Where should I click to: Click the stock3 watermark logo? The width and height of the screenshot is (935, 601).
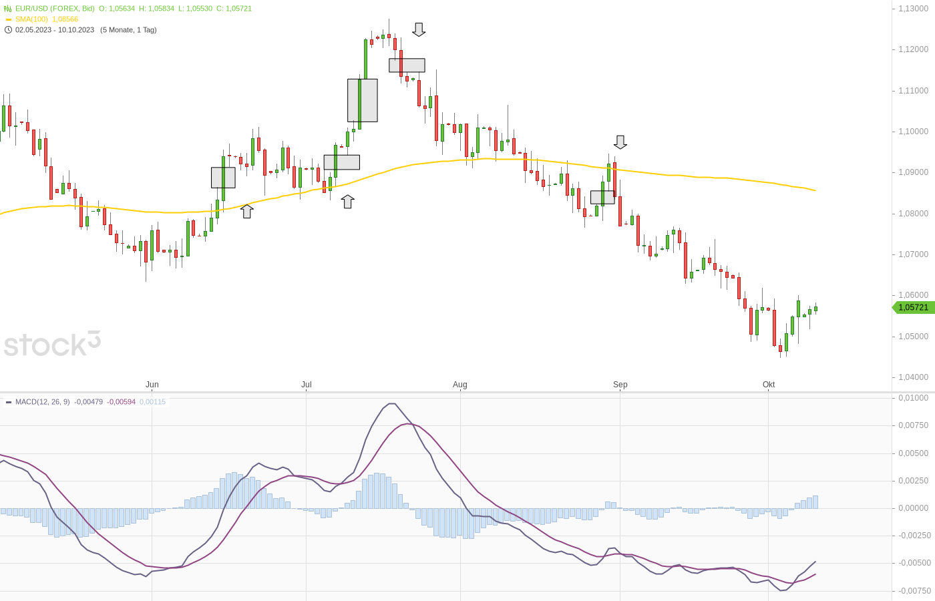52,344
